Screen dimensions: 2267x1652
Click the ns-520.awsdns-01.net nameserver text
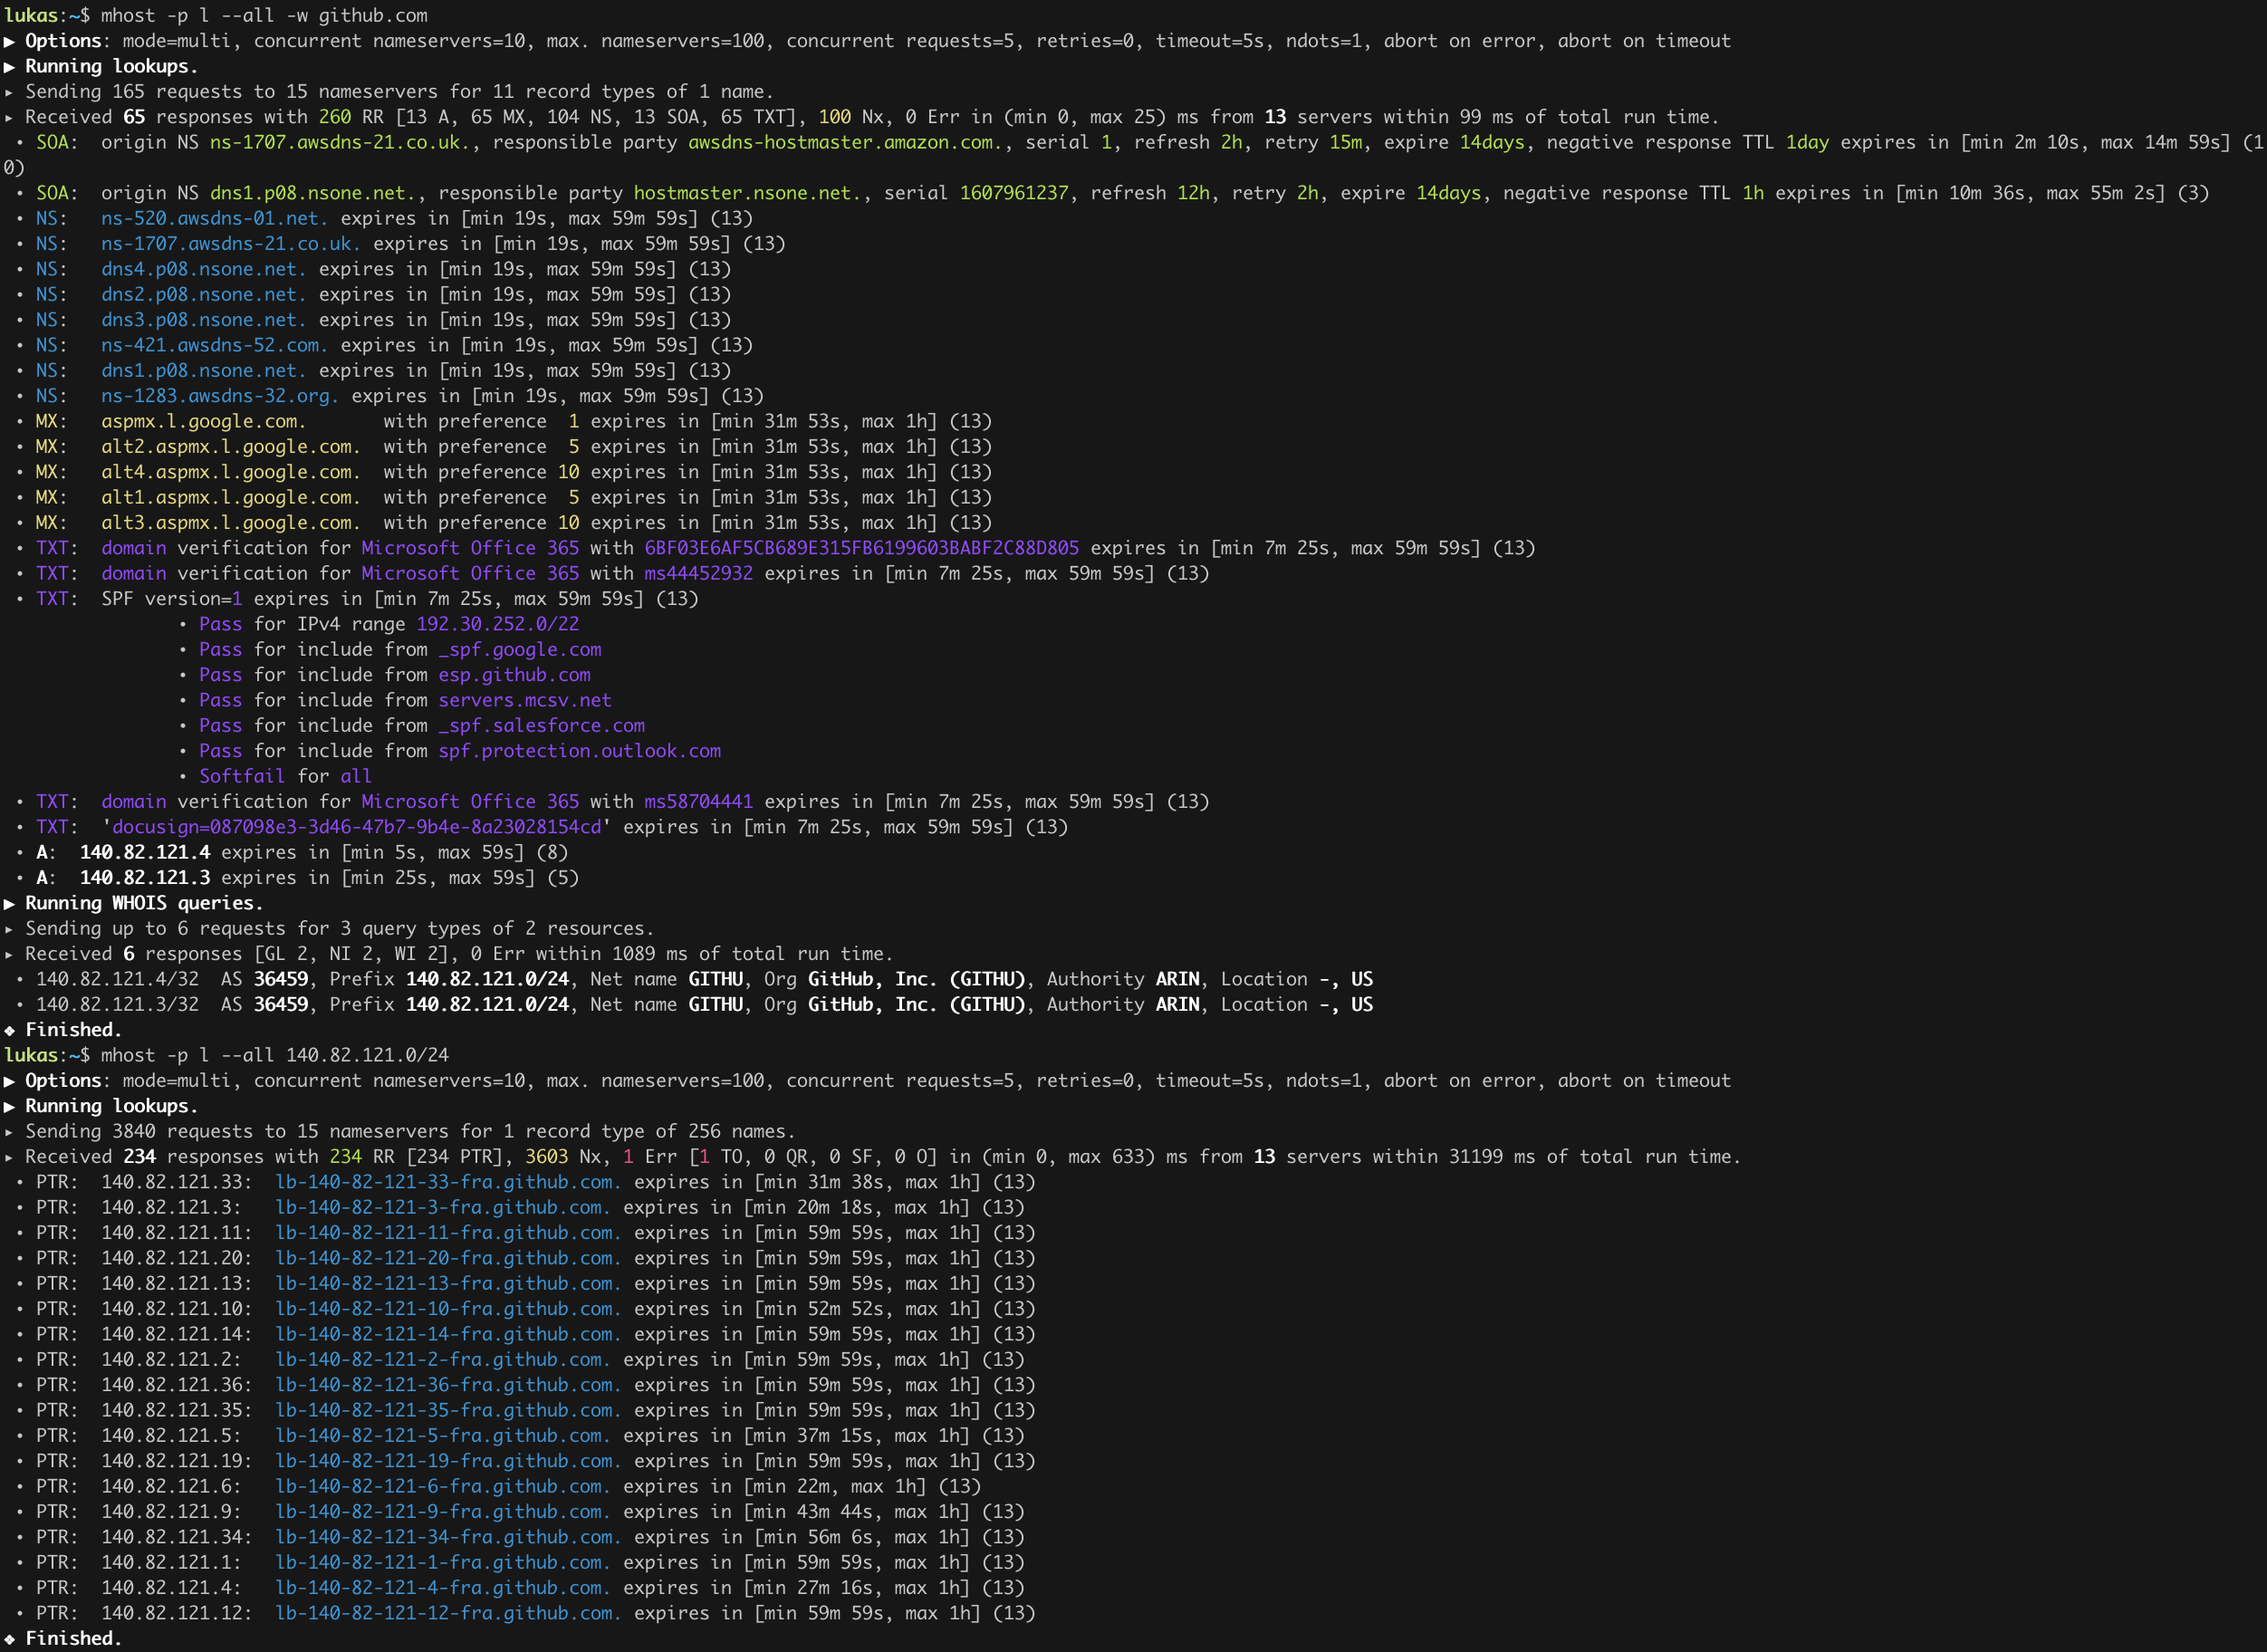pyautogui.click(x=215, y=218)
